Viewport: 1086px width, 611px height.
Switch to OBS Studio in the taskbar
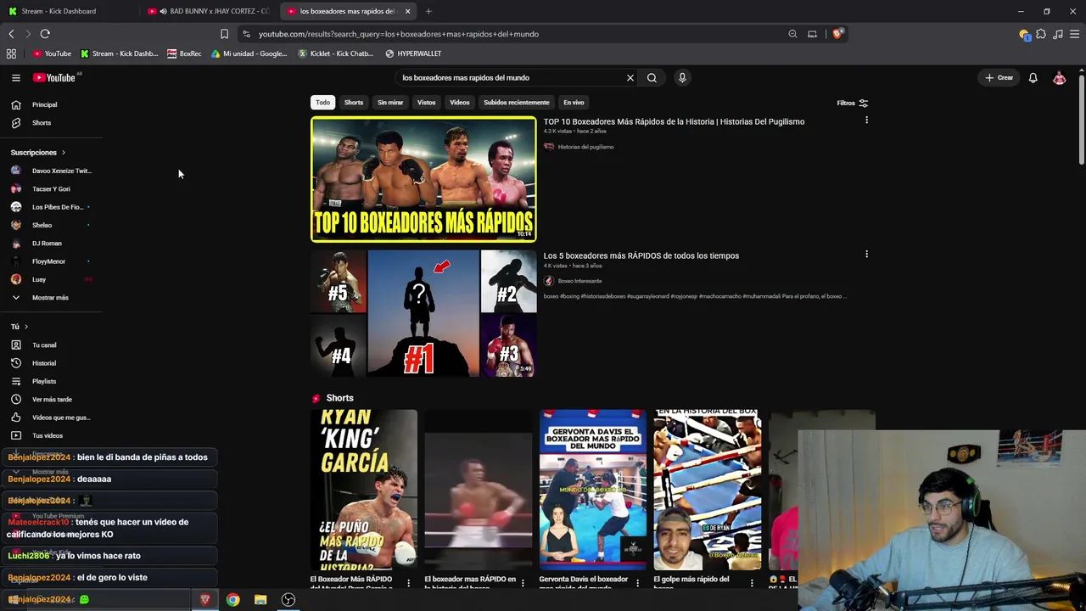click(288, 600)
